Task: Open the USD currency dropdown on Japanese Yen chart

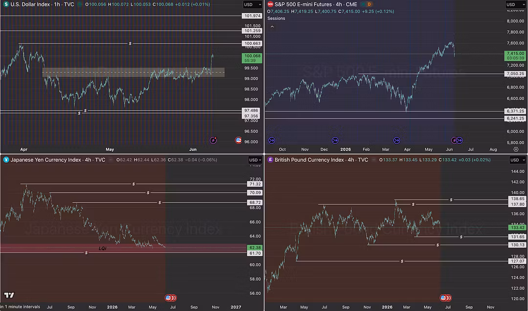Action: (255, 160)
